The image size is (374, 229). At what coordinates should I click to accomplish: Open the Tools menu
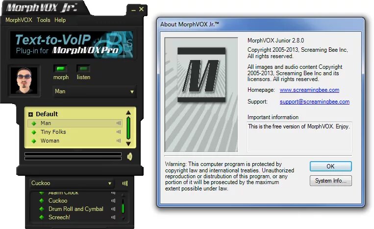pyautogui.click(x=44, y=20)
